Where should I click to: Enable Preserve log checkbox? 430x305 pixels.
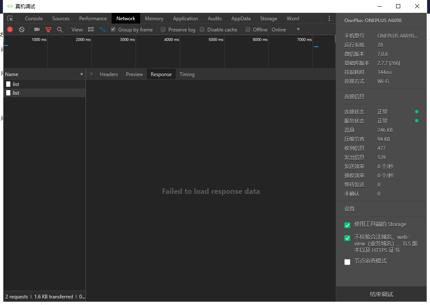coord(163,29)
